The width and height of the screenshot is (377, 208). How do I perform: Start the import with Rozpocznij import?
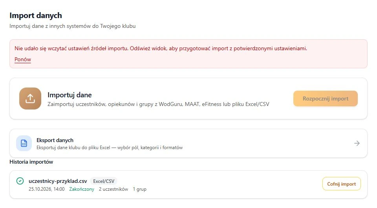pyautogui.click(x=325, y=99)
